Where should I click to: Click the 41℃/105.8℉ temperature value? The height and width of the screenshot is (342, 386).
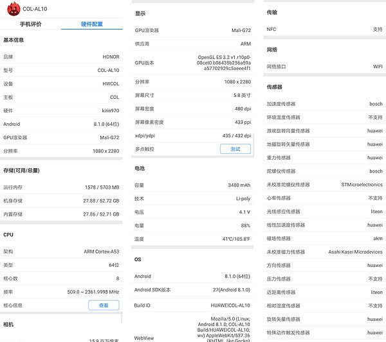pyautogui.click(x=236, y=239)
